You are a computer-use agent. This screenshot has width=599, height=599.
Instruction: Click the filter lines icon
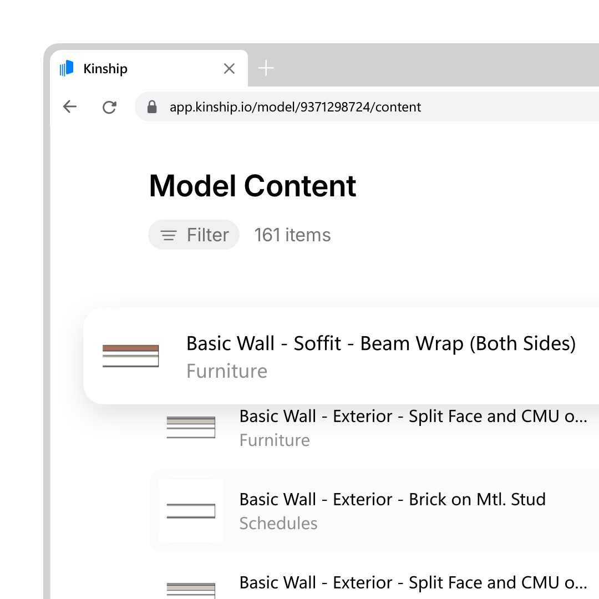pyautogui.click(x=169, y=235)
